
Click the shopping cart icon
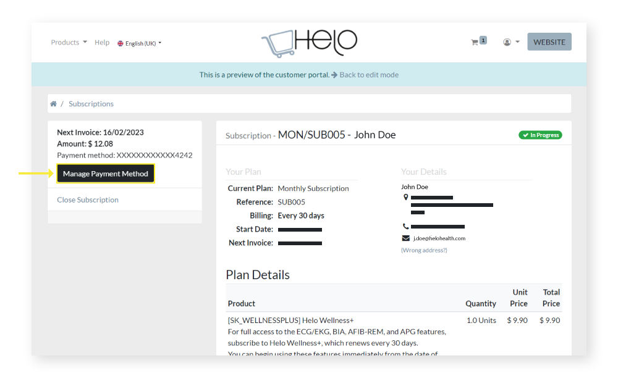pos(475,43)
